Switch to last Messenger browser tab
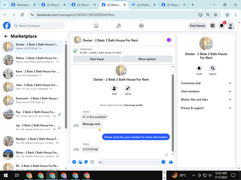The image size is (241, 180). click(174, 5)
